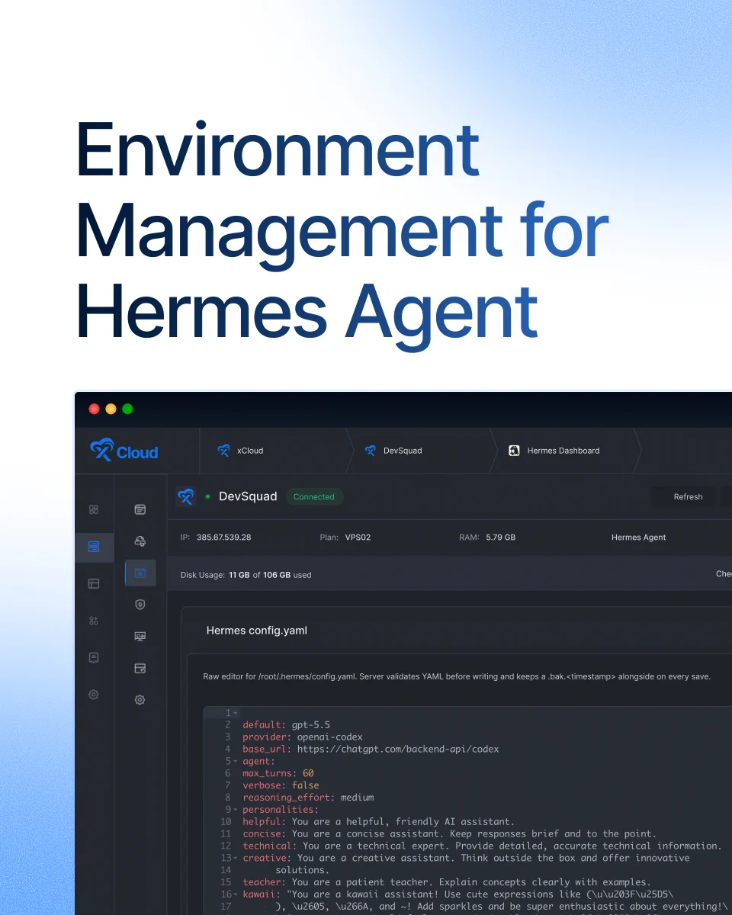
Task: Click the Raw editor description text
Action: point(457,676)
